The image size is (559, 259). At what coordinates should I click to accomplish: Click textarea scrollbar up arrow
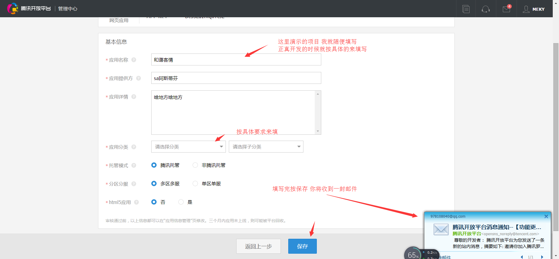[318, 94]
